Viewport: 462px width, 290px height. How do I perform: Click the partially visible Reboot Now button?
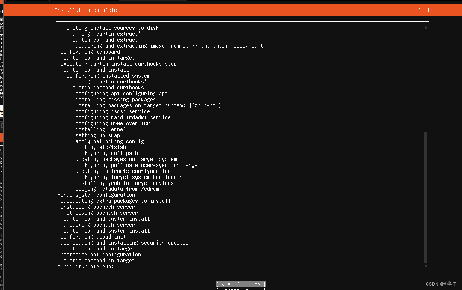tap(241, 289)
